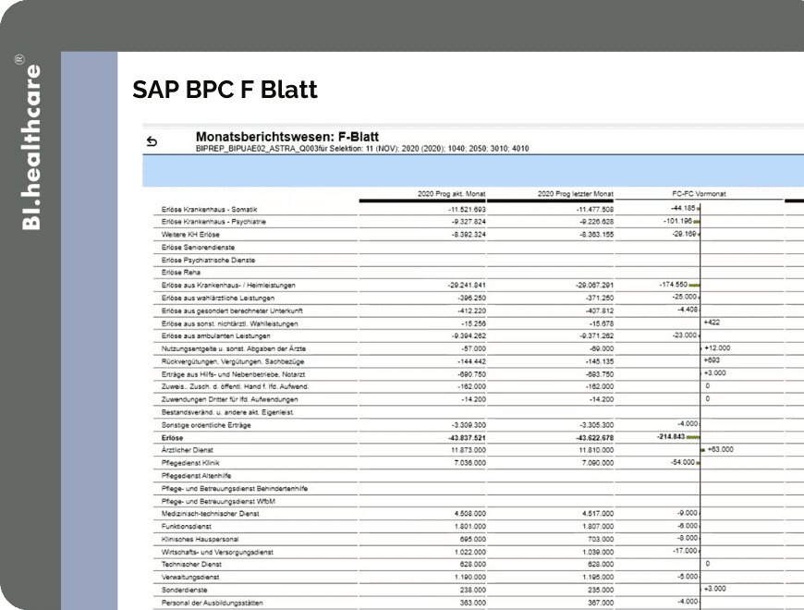
Task: Click value -43.837.521 in Erlöse total row
Action: (467, 438)
